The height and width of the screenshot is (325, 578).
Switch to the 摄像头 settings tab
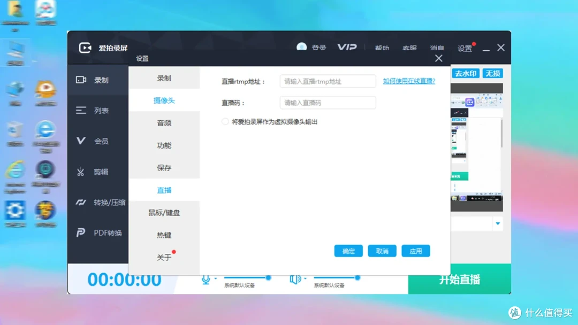point(164,100)
